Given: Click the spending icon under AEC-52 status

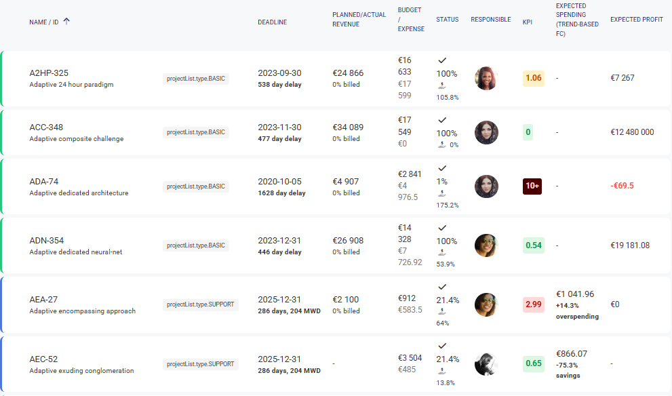Looking at the screenshot, I should pos(442,372).
